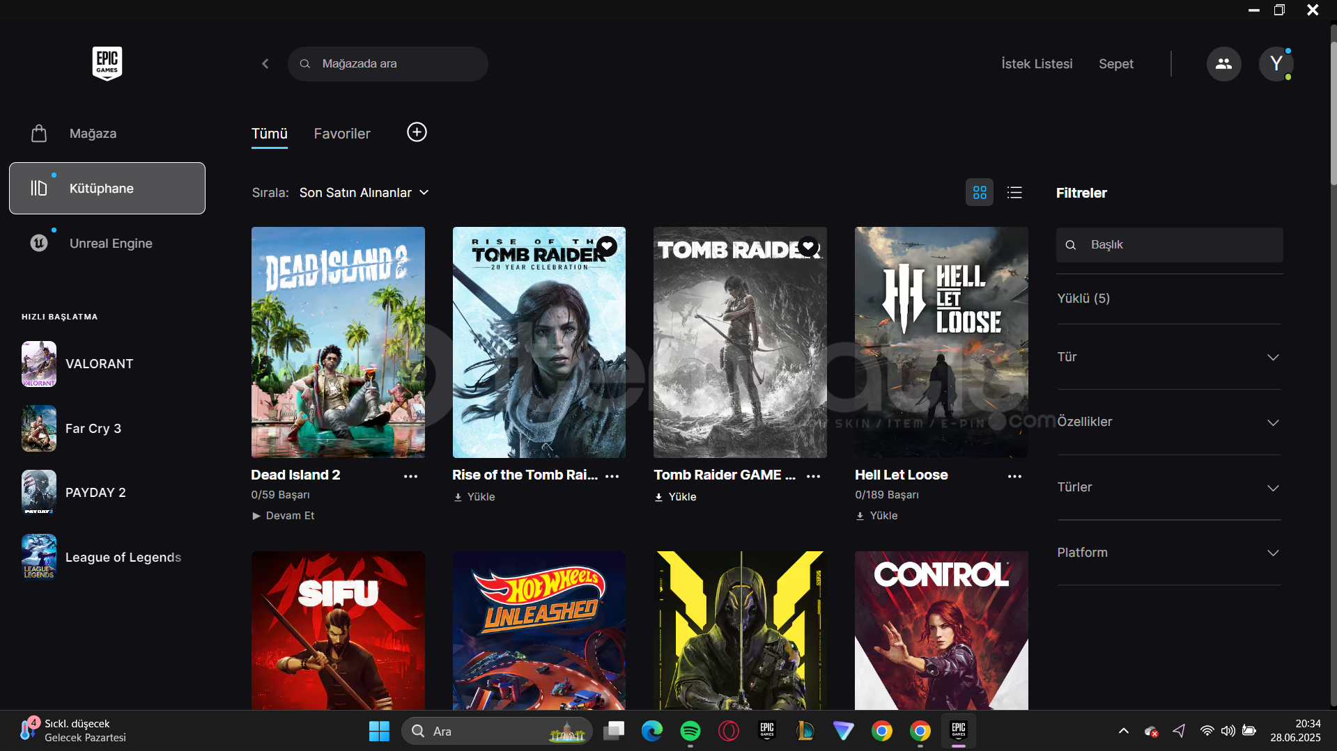Launch VALORANT from quick launch icon
The image size is (1337, 751).
39,364
